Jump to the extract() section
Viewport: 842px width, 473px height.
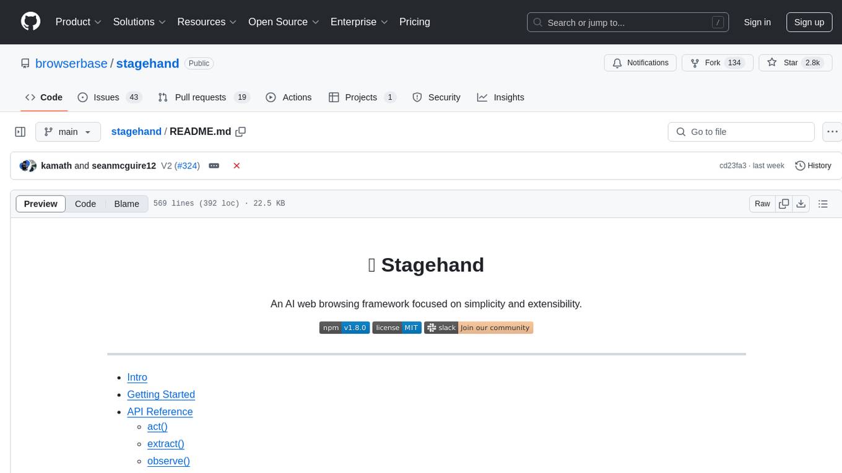[166, 444]
